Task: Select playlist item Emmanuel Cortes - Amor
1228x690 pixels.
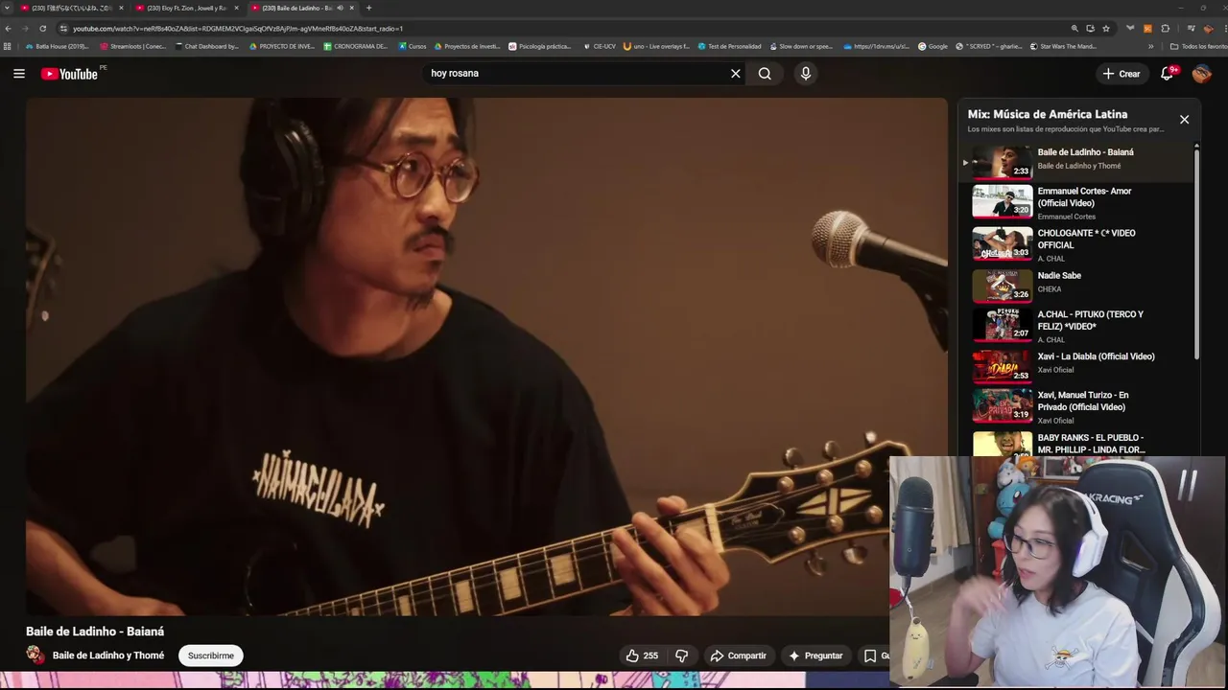Action: coord(1078,202)
